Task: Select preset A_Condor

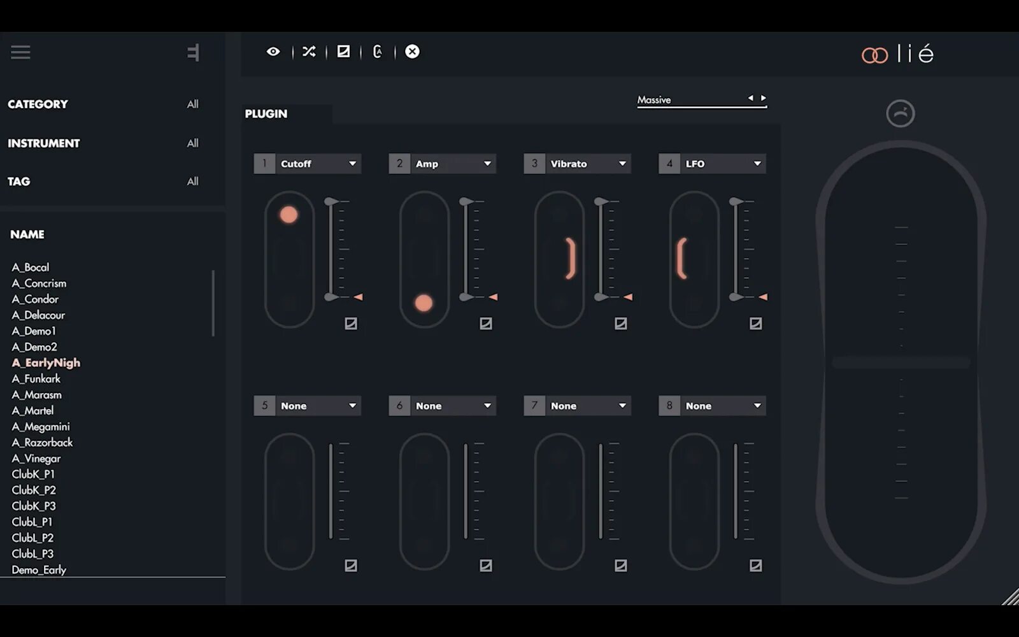Action: [35, 299]
